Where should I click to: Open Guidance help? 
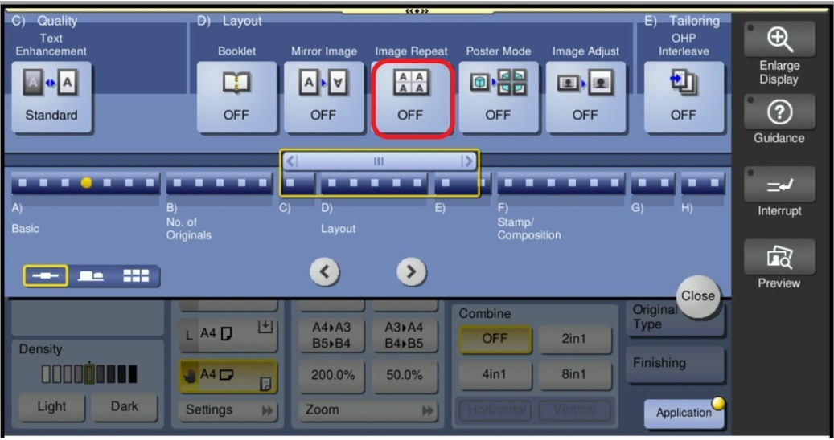pos(779,119)
